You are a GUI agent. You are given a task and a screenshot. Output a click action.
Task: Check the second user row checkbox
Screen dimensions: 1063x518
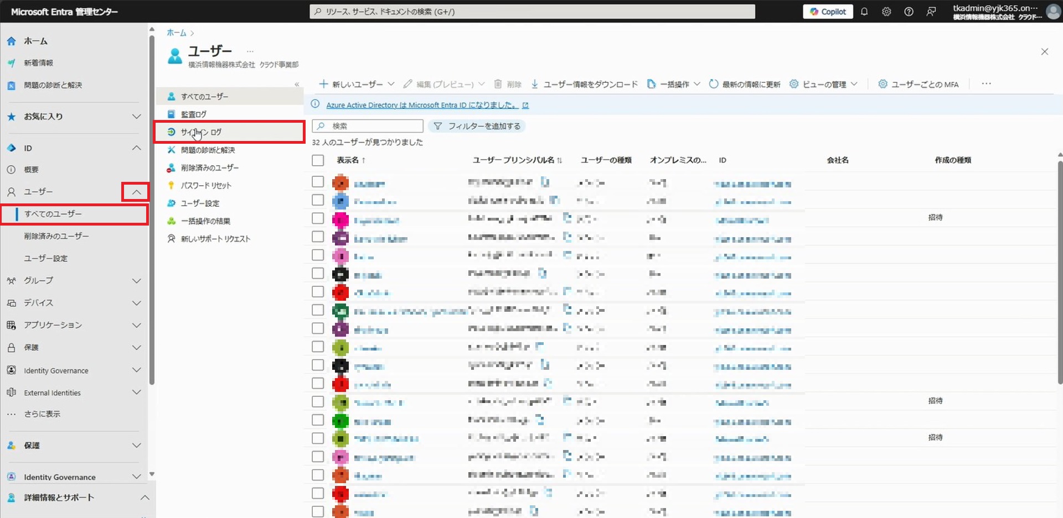(x=318, y=200)
